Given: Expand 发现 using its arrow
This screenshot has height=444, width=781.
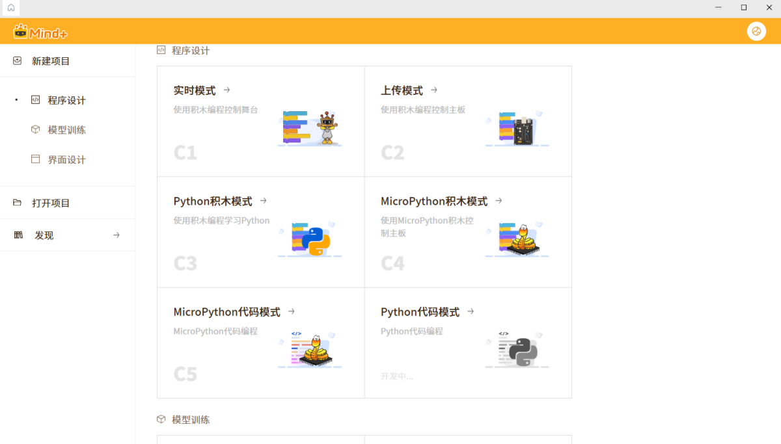Looking at the screenshot, I should point(116,235).
